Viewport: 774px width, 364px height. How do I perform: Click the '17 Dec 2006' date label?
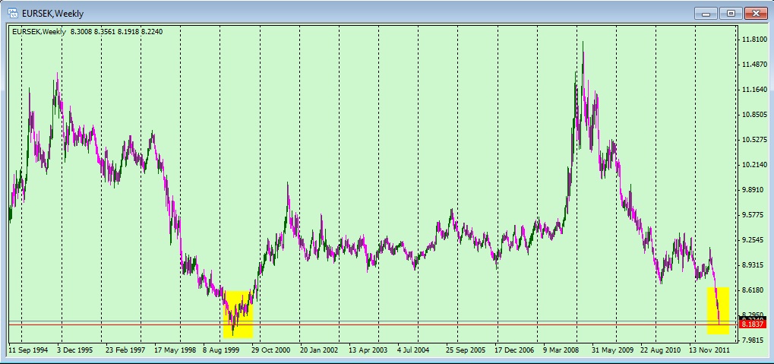pos(515,350)
